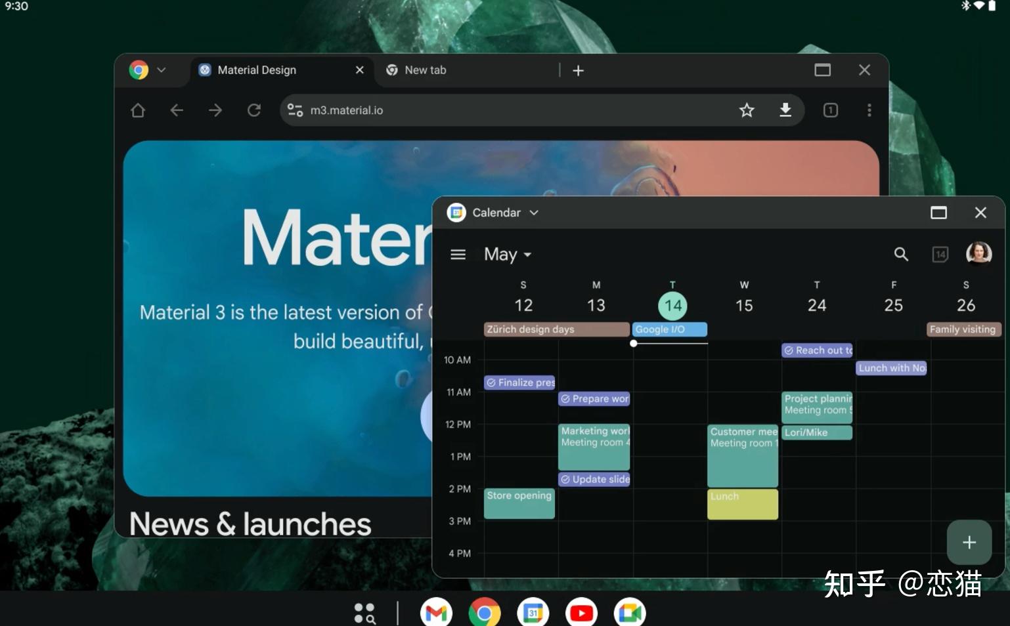Maximize the Chrome window
1010x626 pixels.
(x=822, y=70)
